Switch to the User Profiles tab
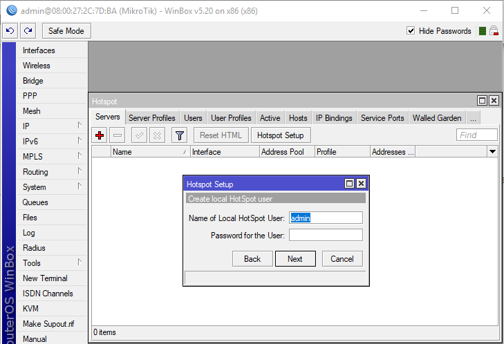Image resolution: width=504 pixels, height=344 pixels. coord(231,118)
